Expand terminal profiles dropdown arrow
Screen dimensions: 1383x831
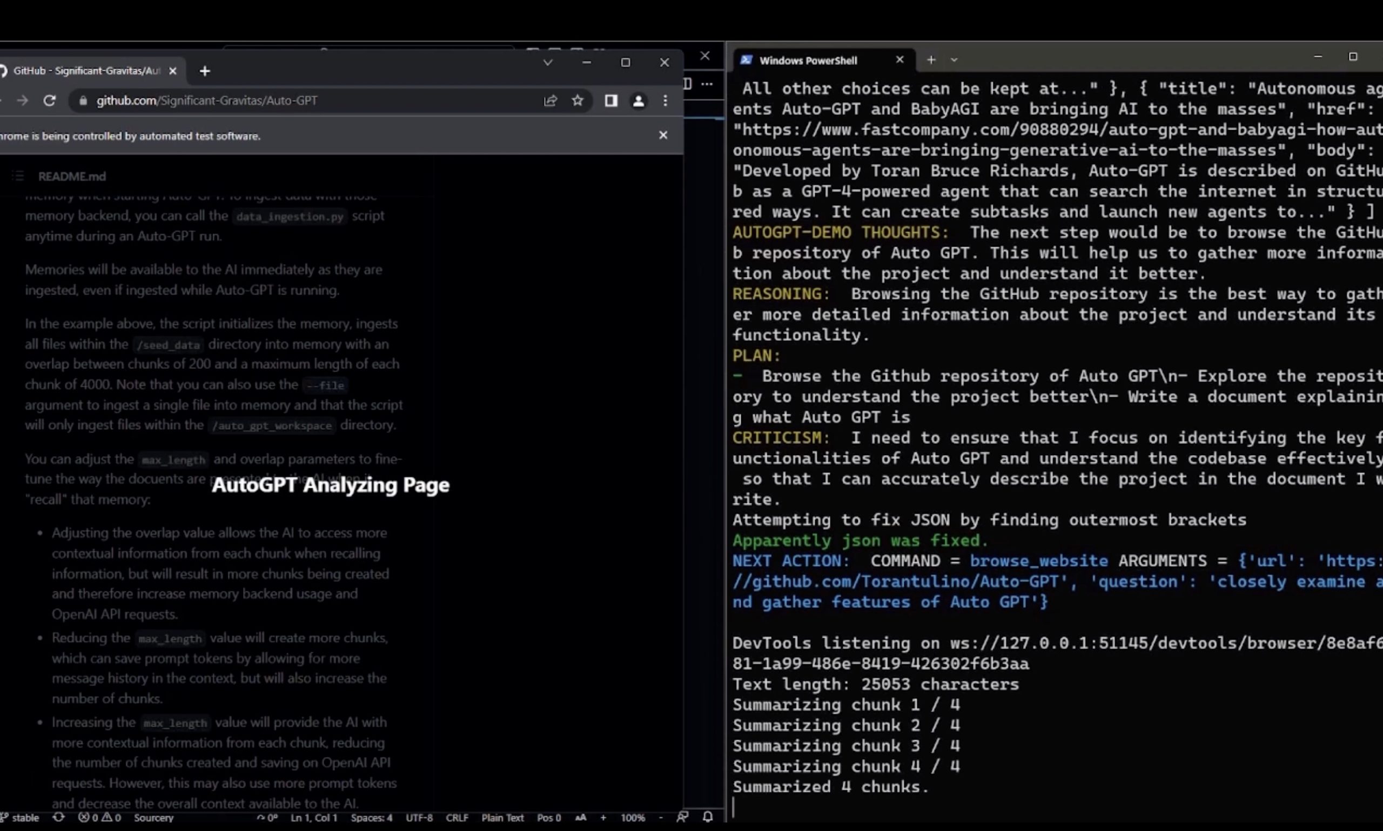click(954, 60)
